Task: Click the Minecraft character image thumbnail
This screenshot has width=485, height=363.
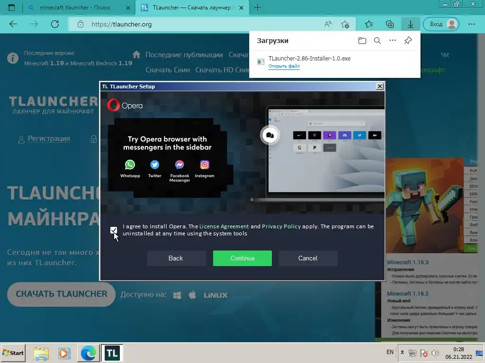Action: [x=424, y=205]
